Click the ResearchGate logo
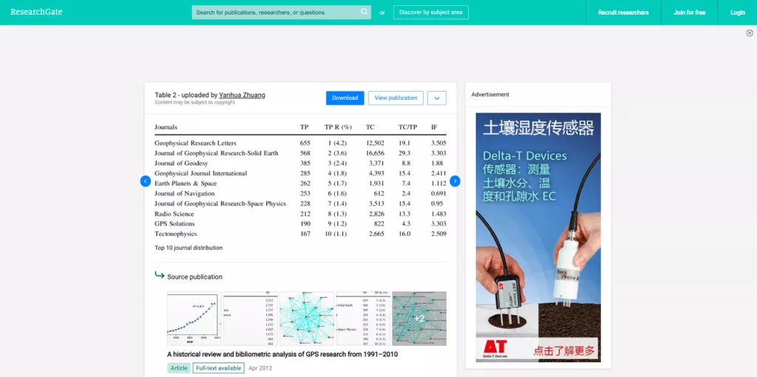757x377 pixels. pos(37,12)
